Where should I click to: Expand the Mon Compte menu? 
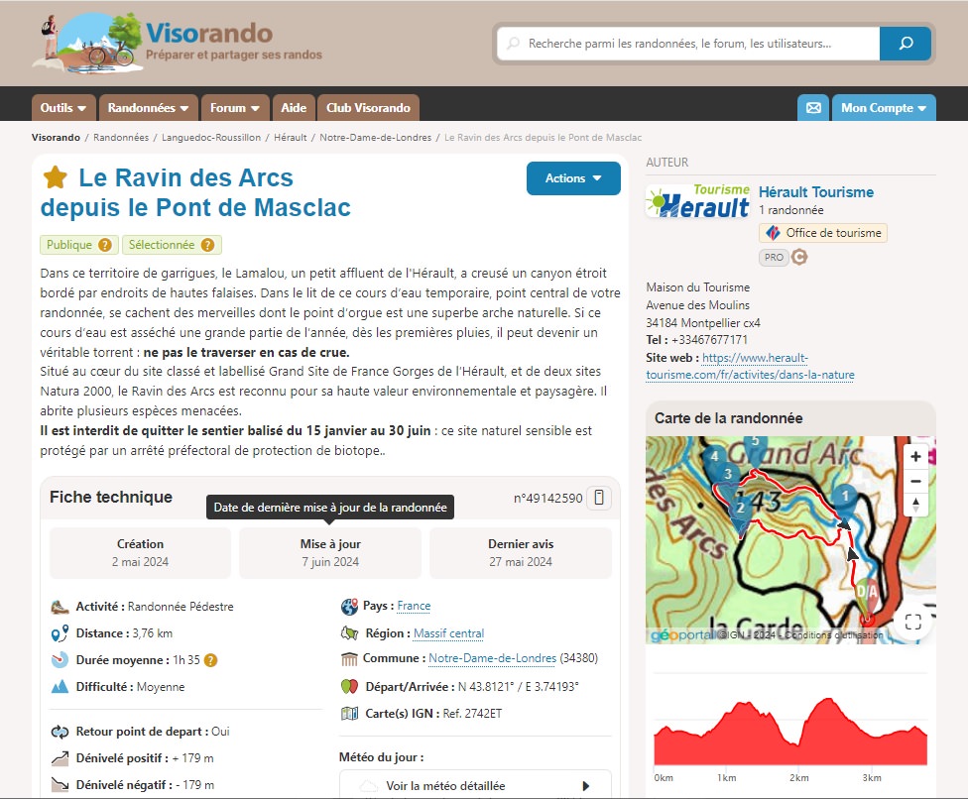[883, 108]
